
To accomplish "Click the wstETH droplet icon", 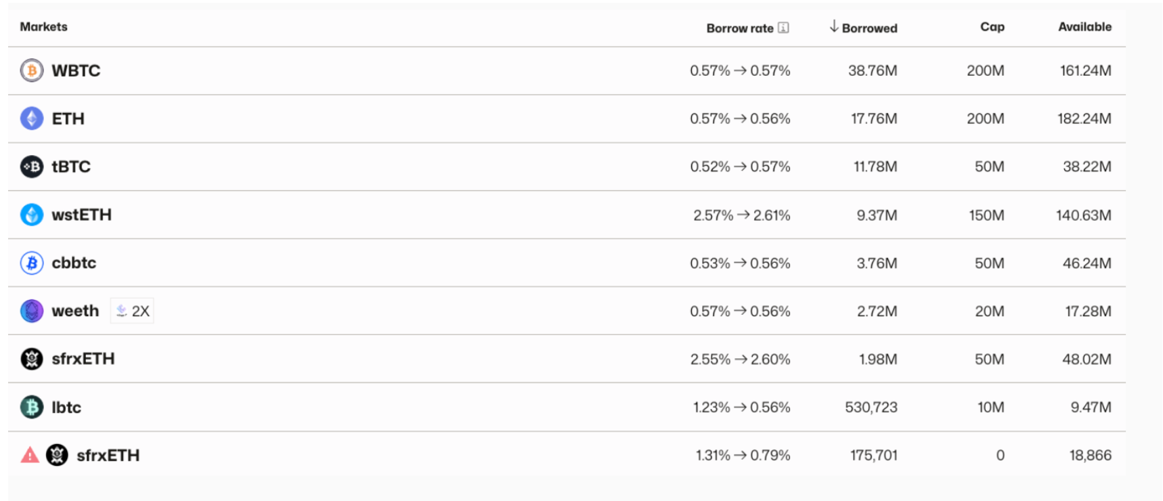I will (x=32, y=215).
